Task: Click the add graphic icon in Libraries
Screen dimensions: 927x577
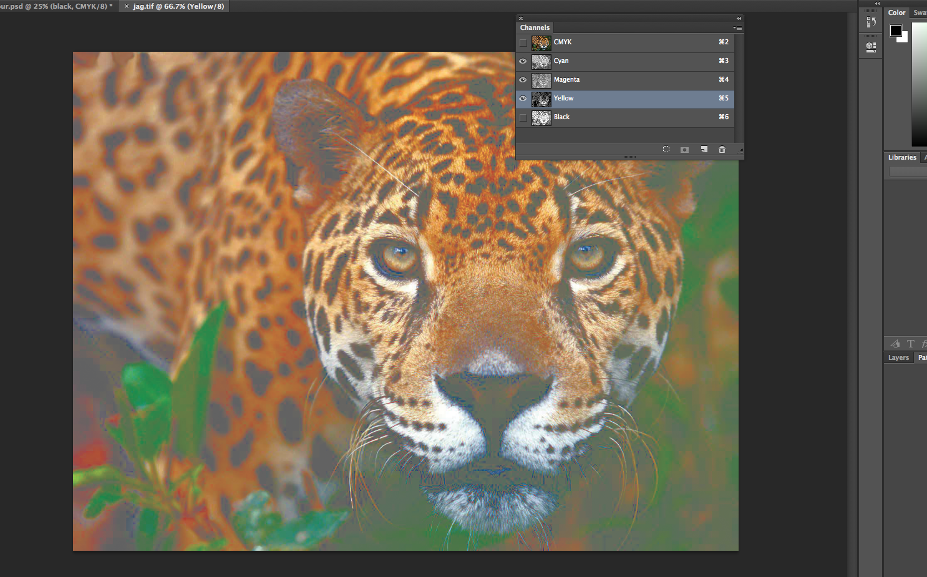Action: [x=895, y=344]
